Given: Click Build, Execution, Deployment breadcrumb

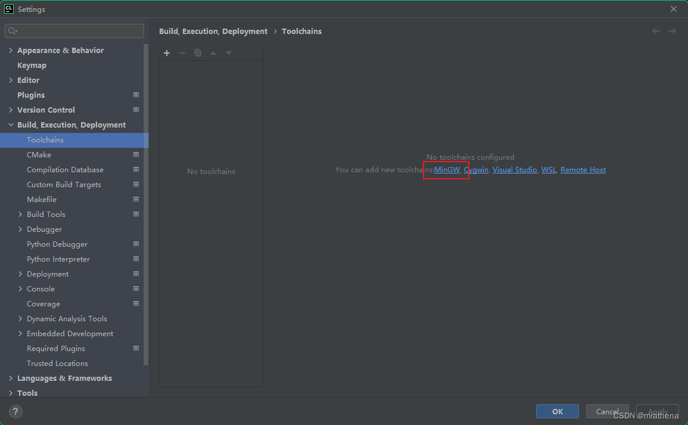Looking at the screenshot, I should [213, 31].
